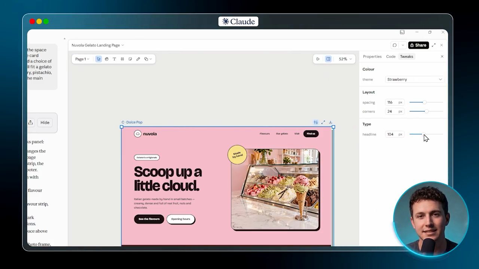
Task: Click the Visit nav link
Action: (297, 134)
